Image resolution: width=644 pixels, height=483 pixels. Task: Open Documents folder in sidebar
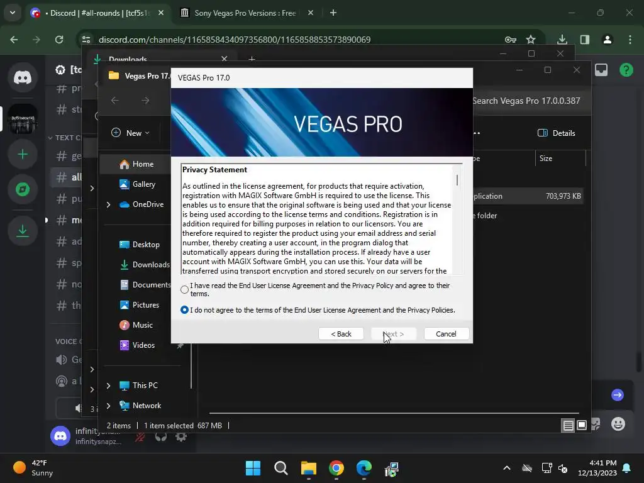point(145,285)
